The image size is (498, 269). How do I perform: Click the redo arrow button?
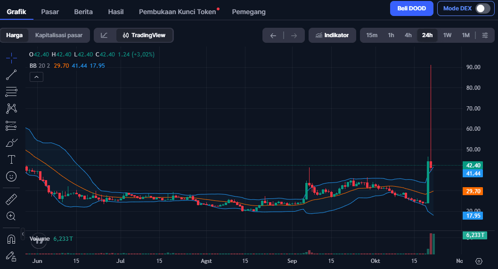(x=294, y=35)
